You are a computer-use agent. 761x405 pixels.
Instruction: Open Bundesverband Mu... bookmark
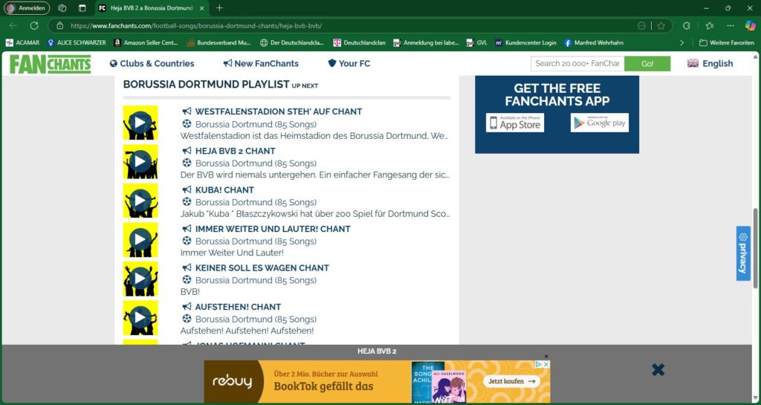coord(219,42)
